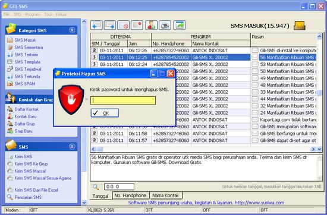Click the add contact person toolbar icon

[151, 25]
